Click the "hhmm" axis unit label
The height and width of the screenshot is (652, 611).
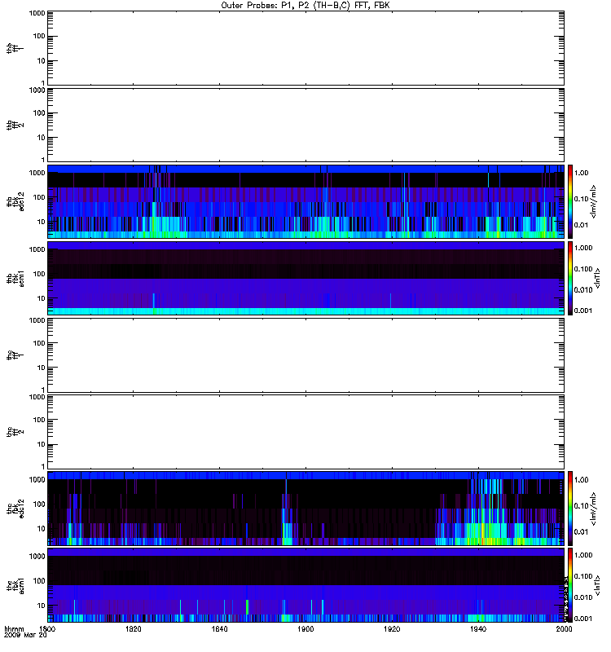click(x=14, y=628)
